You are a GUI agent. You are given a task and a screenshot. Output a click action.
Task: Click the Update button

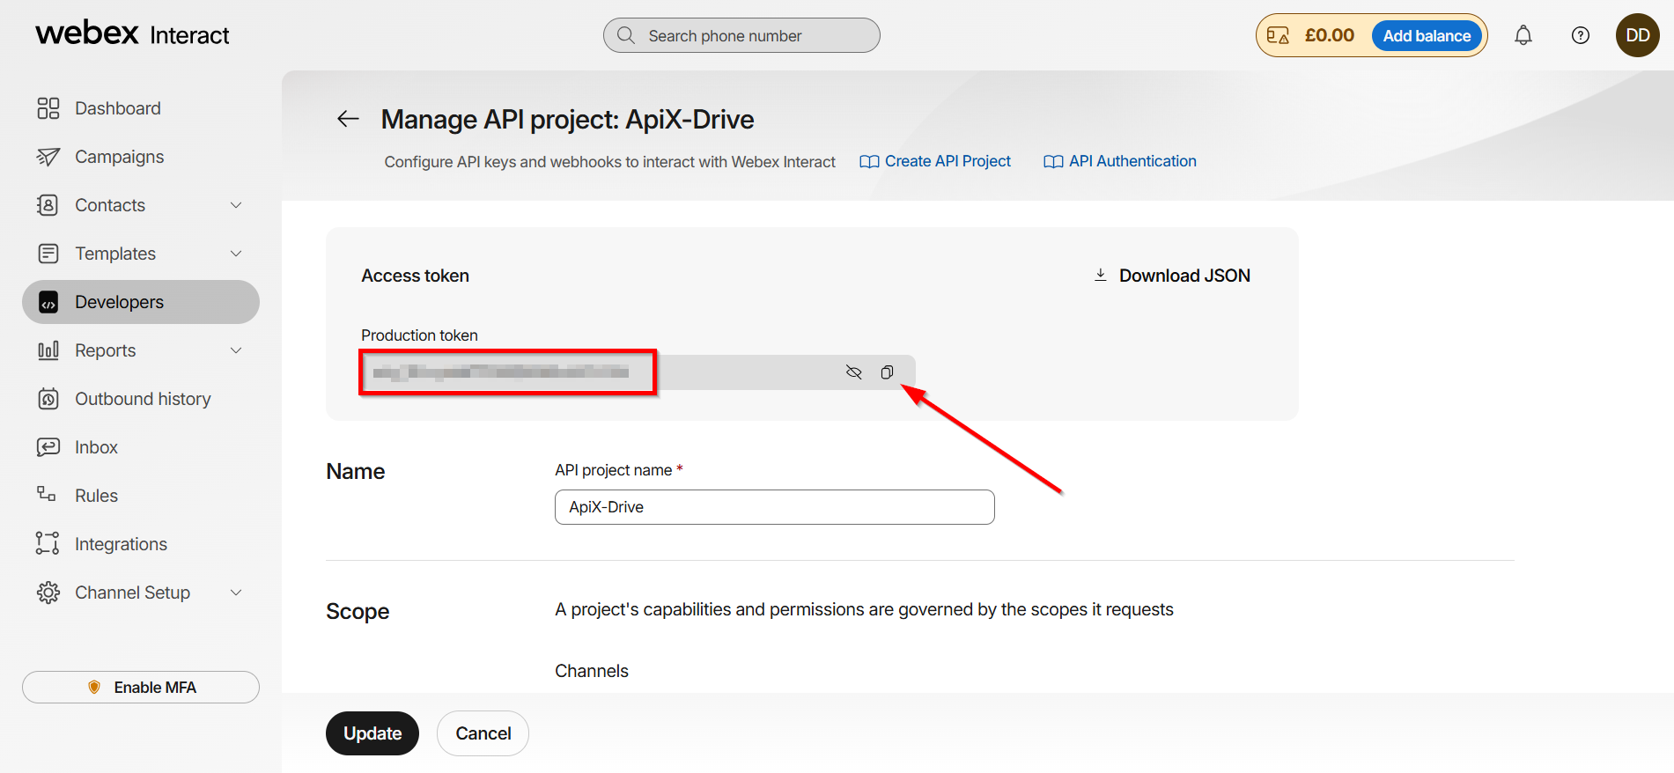point(372,733)
